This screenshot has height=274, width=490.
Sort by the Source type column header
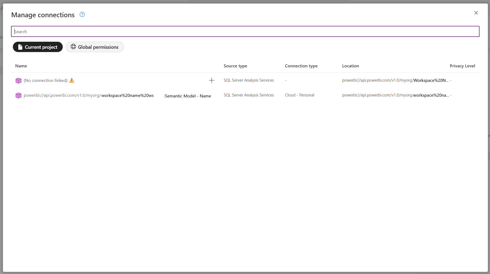[x=235, y=66]
